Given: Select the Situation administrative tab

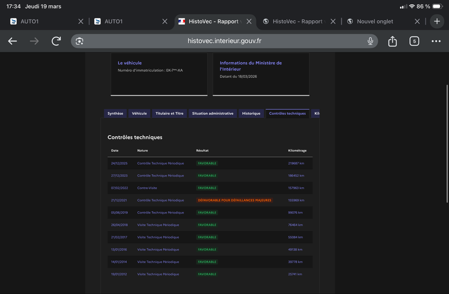Looking at the screenshot, I should 213,113.
